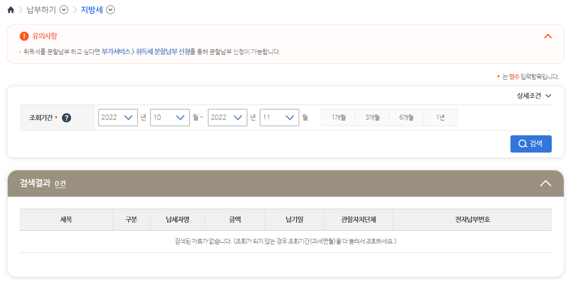Click the orange collapse chevron on the 유의사항 panel
The image size is (570, 285).
click(x=548, y=36)
